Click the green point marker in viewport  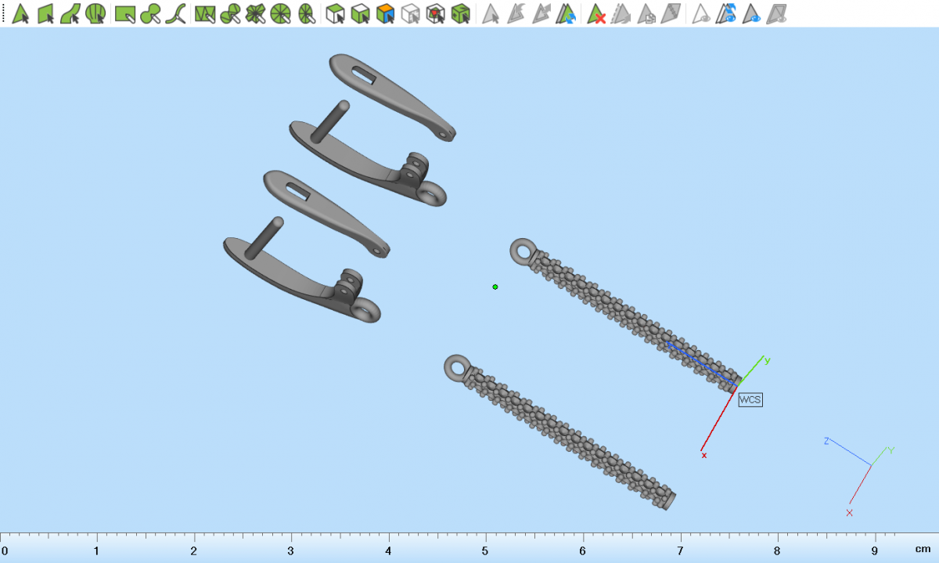pos(495,287)
